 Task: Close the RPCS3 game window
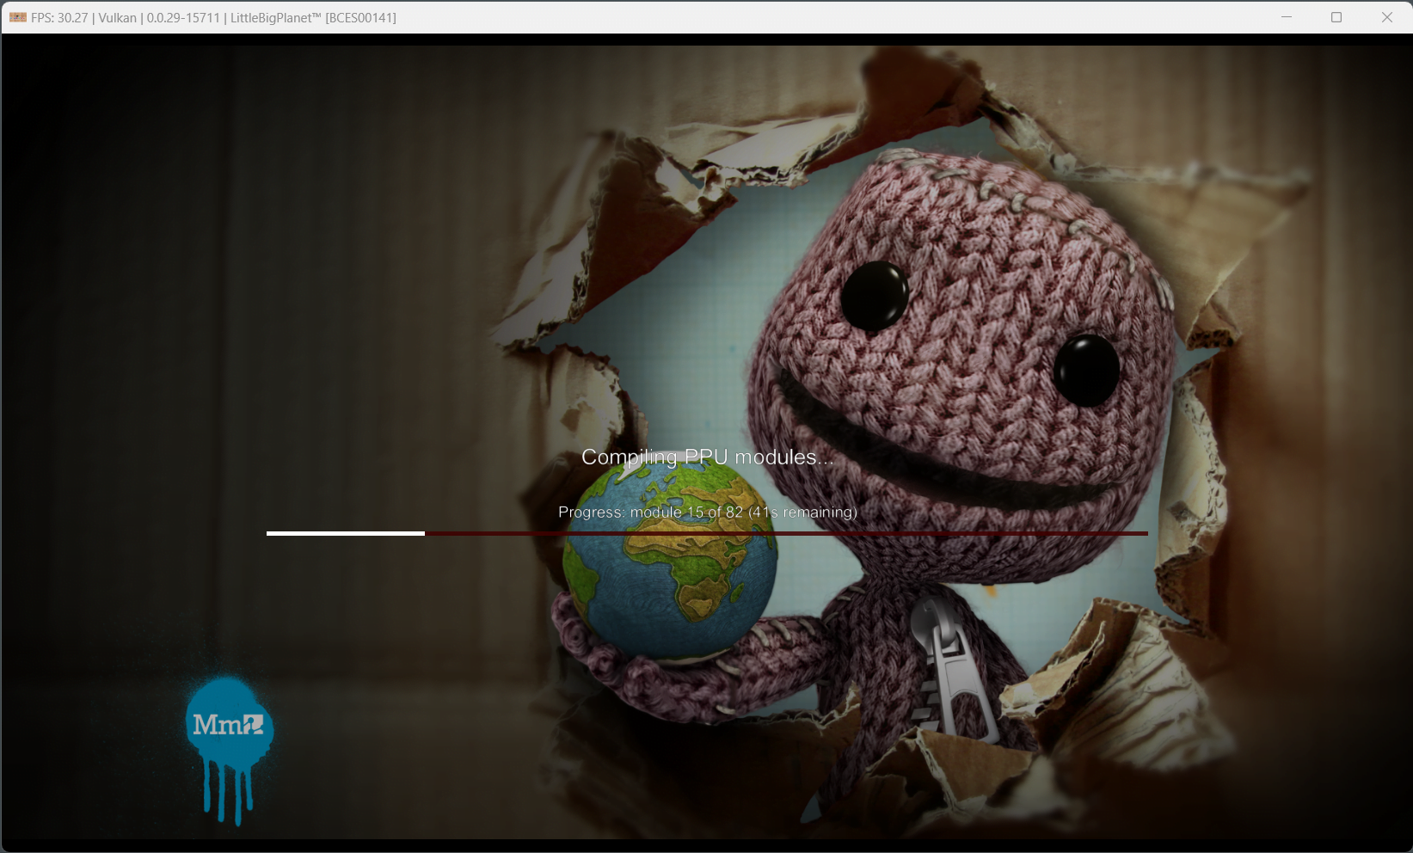click(1386, 17)
